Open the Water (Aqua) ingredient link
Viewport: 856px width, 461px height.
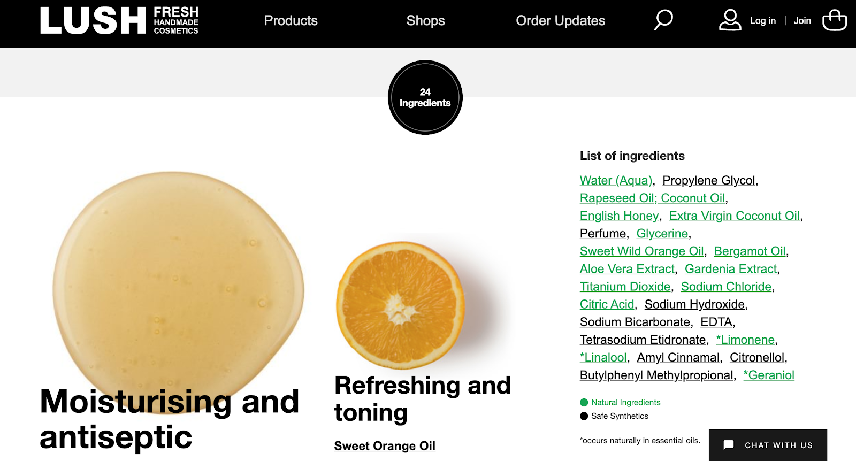click(x=616, y=180)
